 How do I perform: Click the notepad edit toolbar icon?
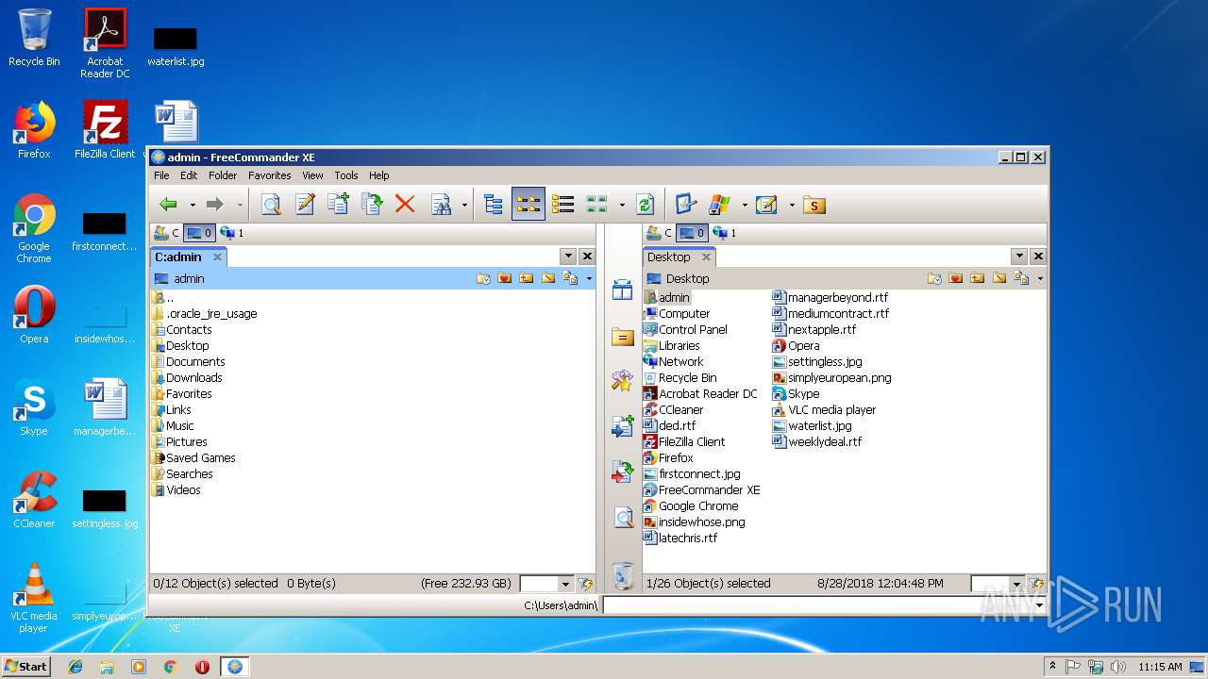point(766,205)
